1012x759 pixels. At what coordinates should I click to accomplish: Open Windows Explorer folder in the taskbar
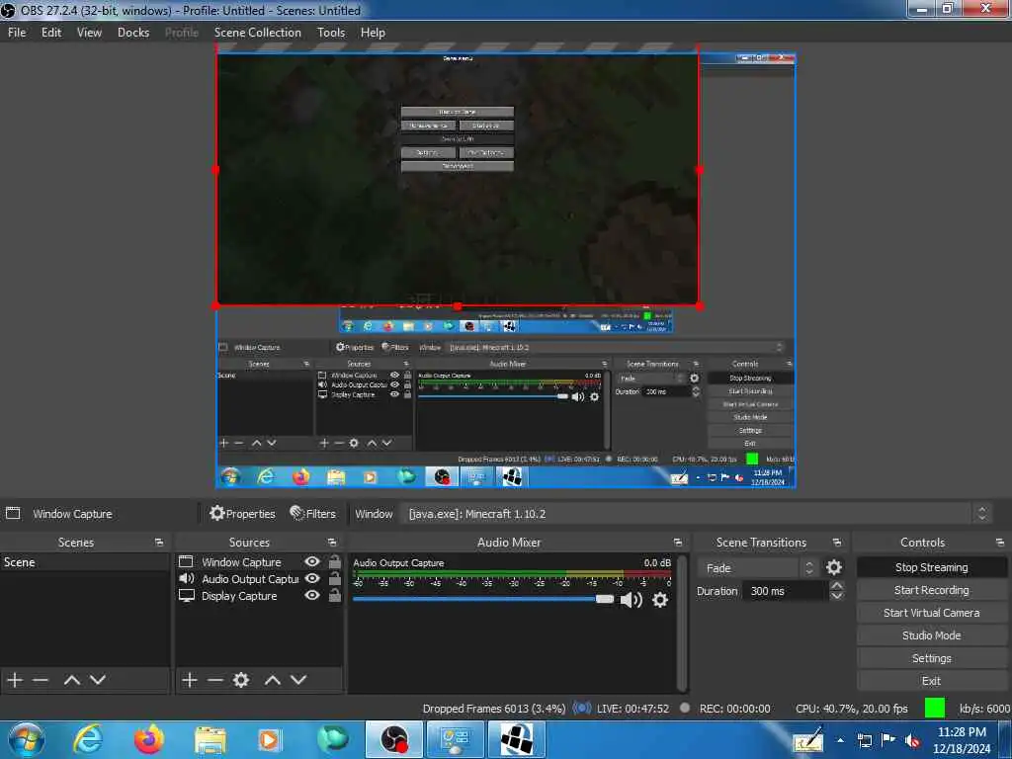tap(210, 739)
